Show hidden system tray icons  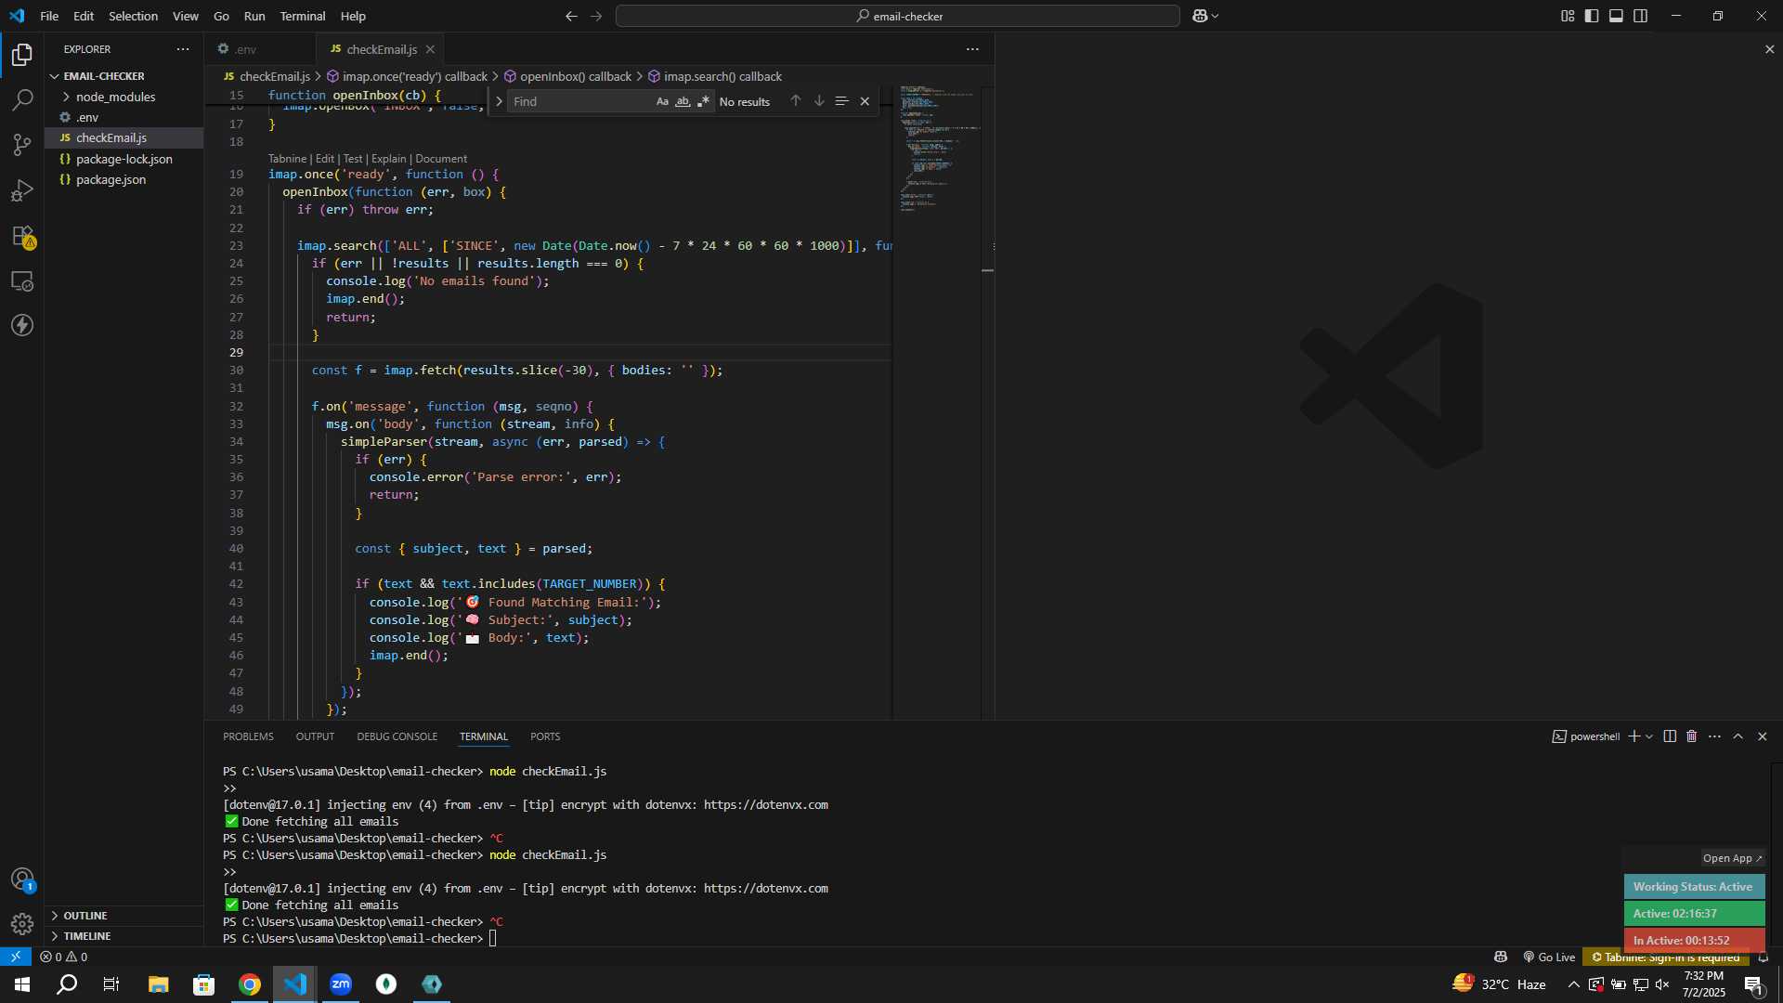click(x=1573, y=984)
